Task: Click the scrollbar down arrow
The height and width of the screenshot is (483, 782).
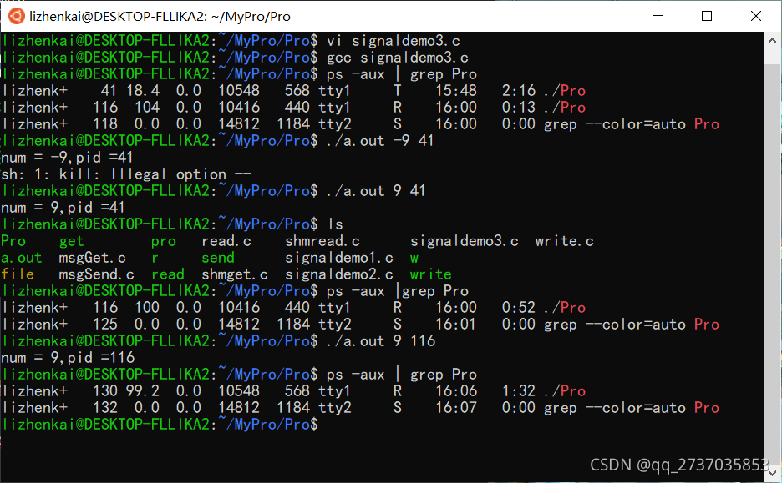Action: coord(772,471)
